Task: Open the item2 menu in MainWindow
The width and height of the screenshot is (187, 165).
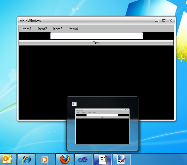Action: [x=42, y=29]
